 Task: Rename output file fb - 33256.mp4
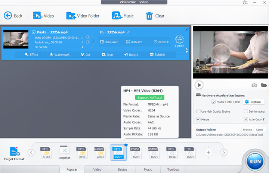[x=128, y=32]
